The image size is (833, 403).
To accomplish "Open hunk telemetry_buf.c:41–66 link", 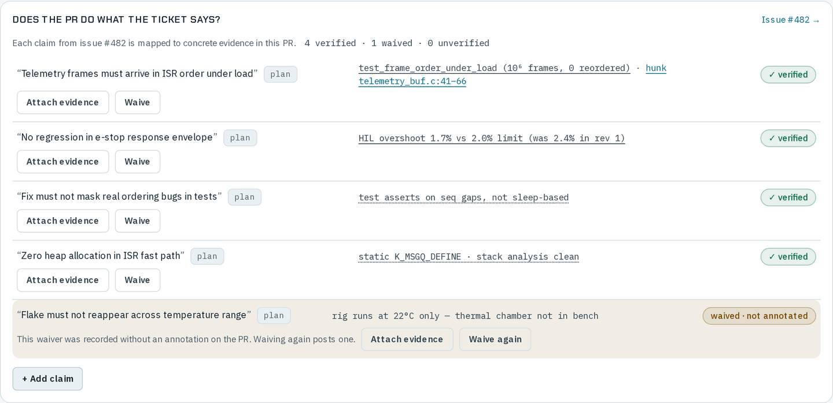I will tap(513, 74).
